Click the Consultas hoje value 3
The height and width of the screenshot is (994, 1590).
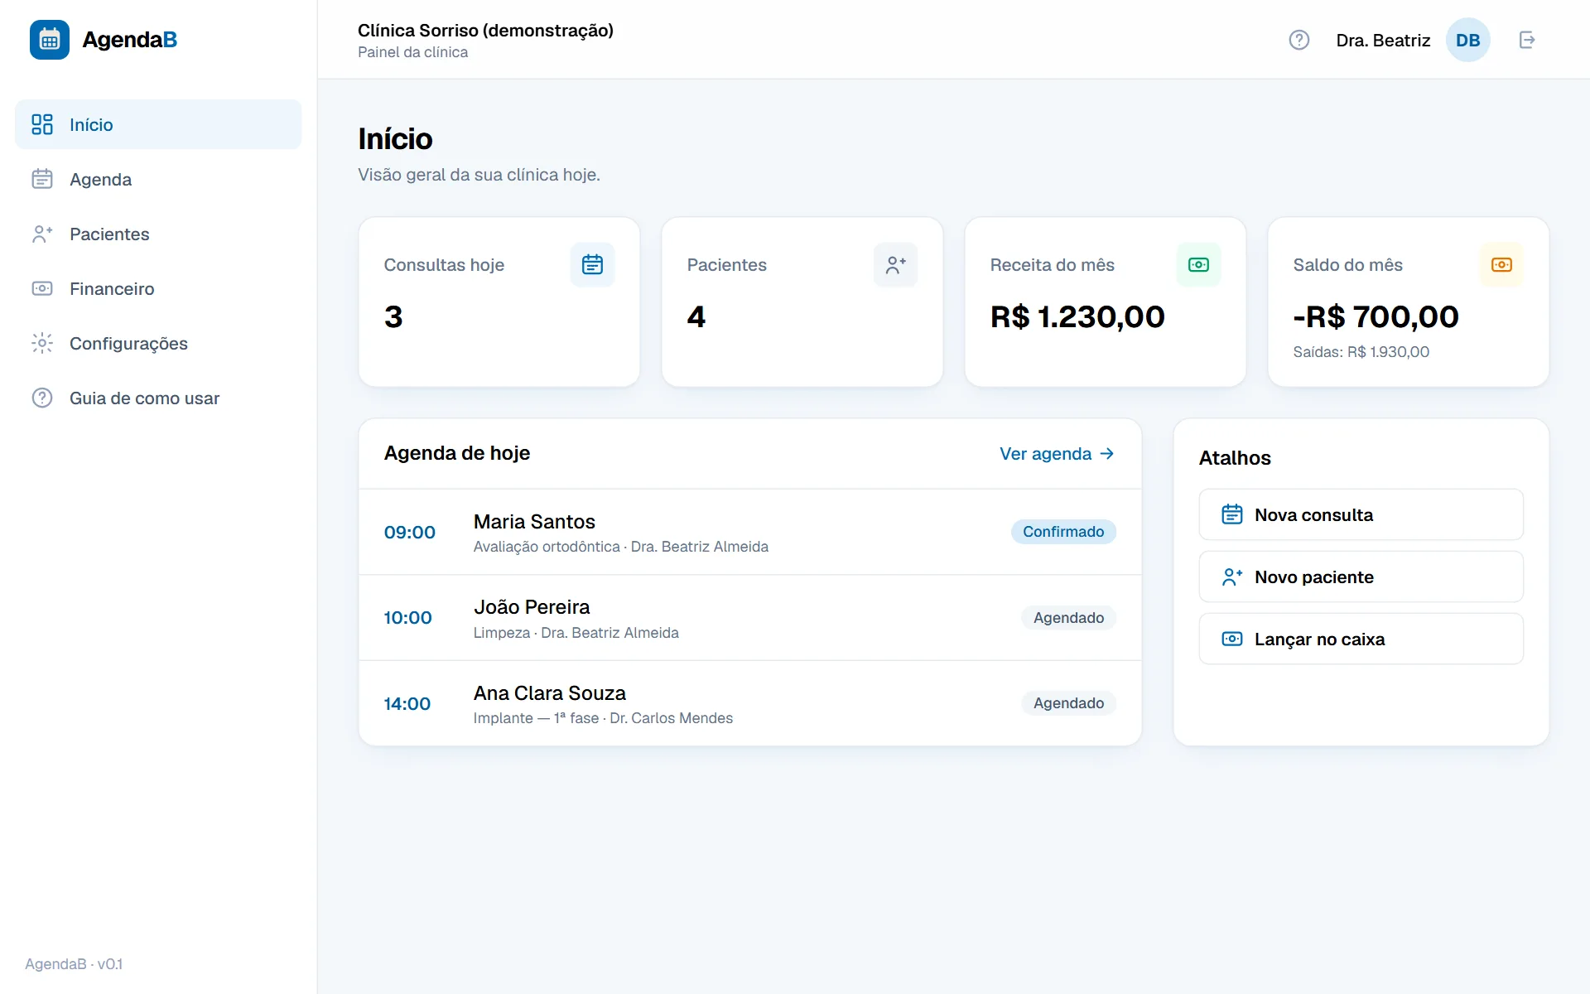(393, 316)
